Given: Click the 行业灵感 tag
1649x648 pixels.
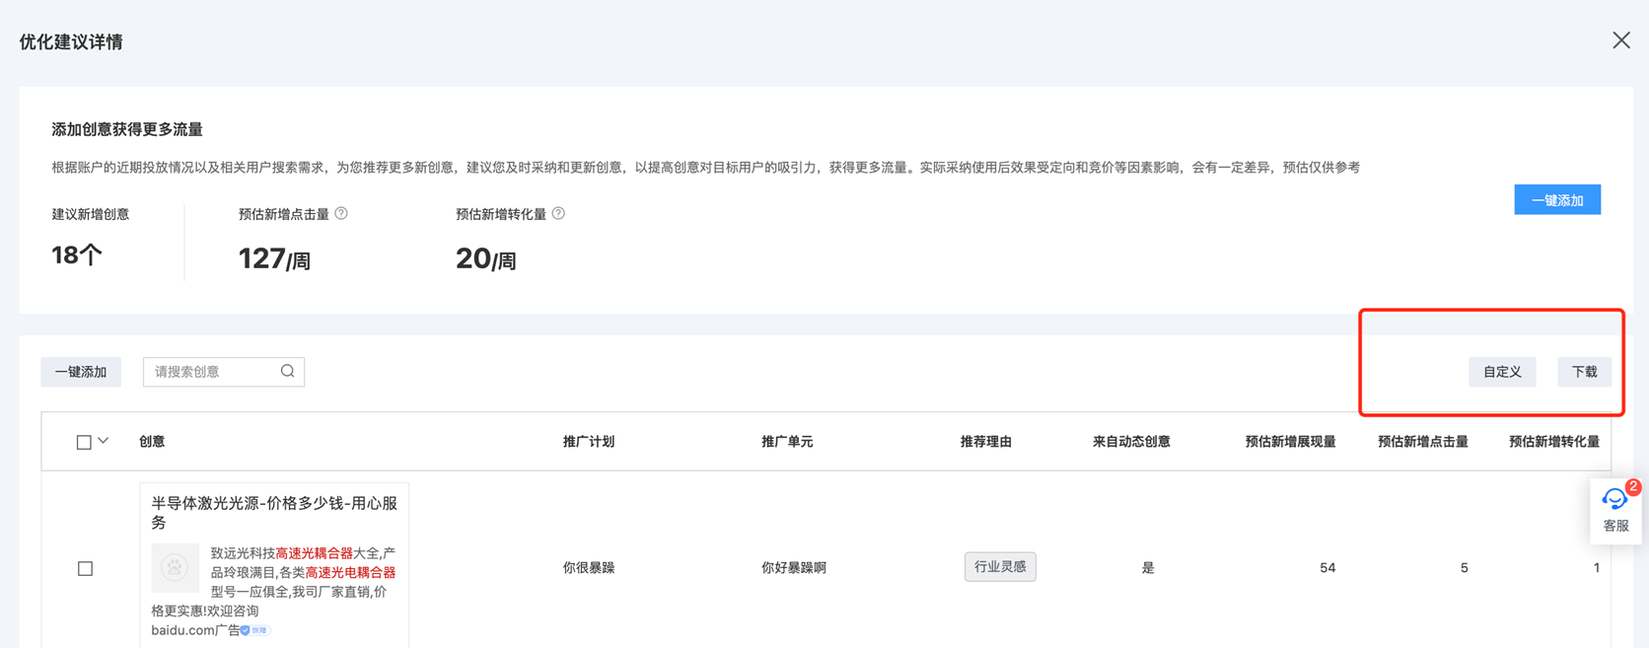Looking at the screenshot, I should [999, 567].
